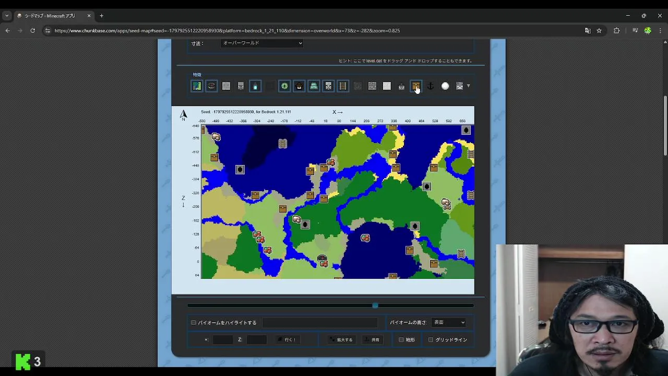The height and width of the screenshot is (376, 668).
Task: Open the Chrome three-dot menu
Action: coord(660,31)
